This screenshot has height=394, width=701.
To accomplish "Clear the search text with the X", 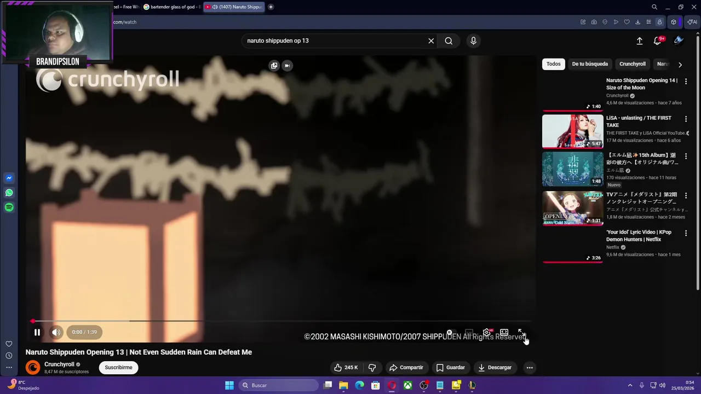I will coord(431,40).
